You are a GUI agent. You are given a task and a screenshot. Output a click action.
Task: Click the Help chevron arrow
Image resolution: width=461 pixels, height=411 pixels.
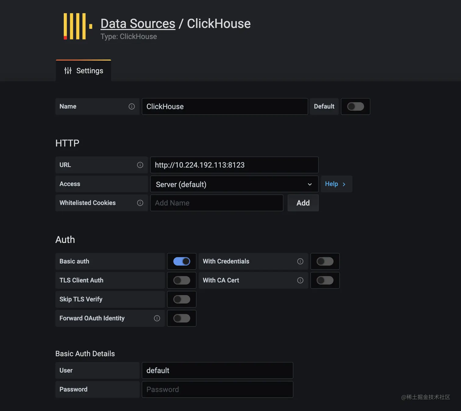(x=344, y=184)
